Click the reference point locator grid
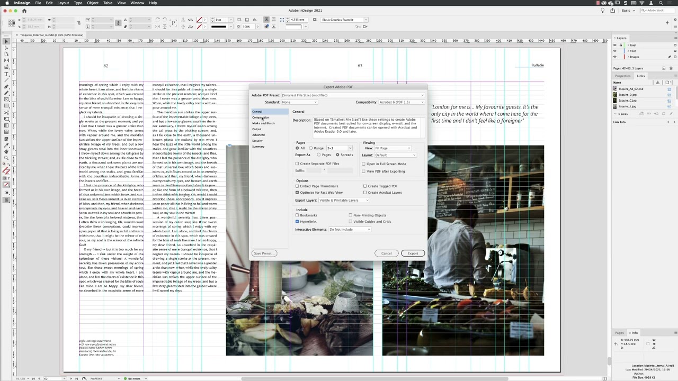Screen dimensions: 678x381 click(x=12, y=23)
